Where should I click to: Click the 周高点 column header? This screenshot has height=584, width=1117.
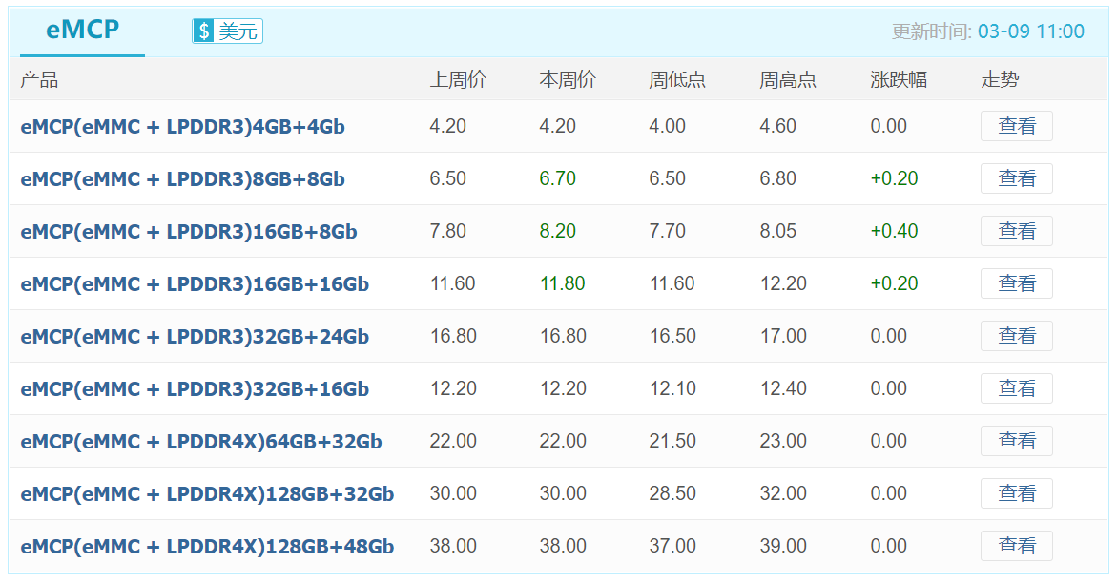coord(788,79)
